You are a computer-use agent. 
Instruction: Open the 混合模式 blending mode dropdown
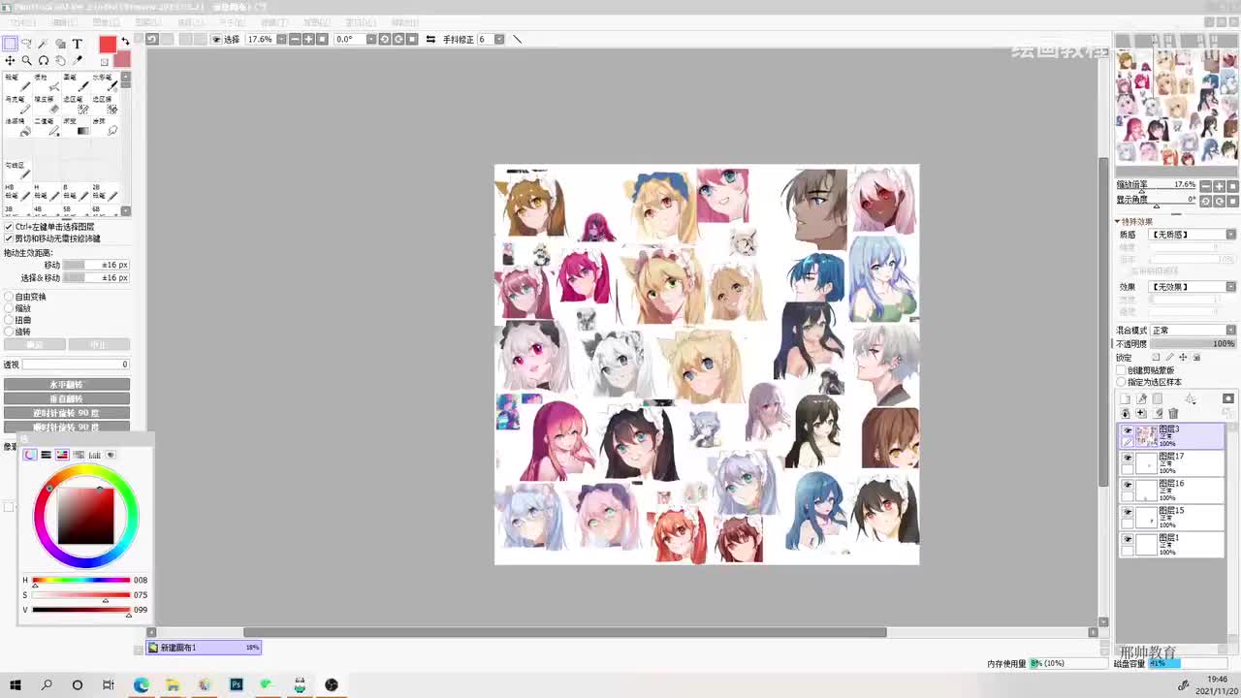1193,331
